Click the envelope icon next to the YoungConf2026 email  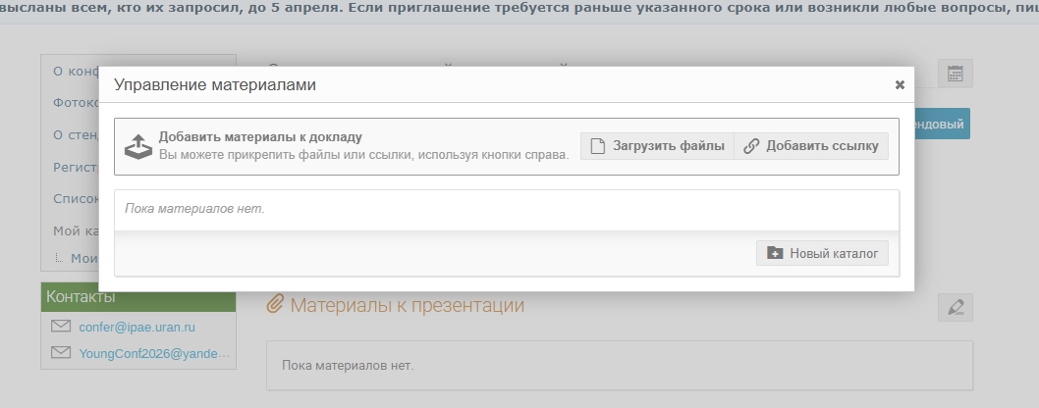[61, 353]
